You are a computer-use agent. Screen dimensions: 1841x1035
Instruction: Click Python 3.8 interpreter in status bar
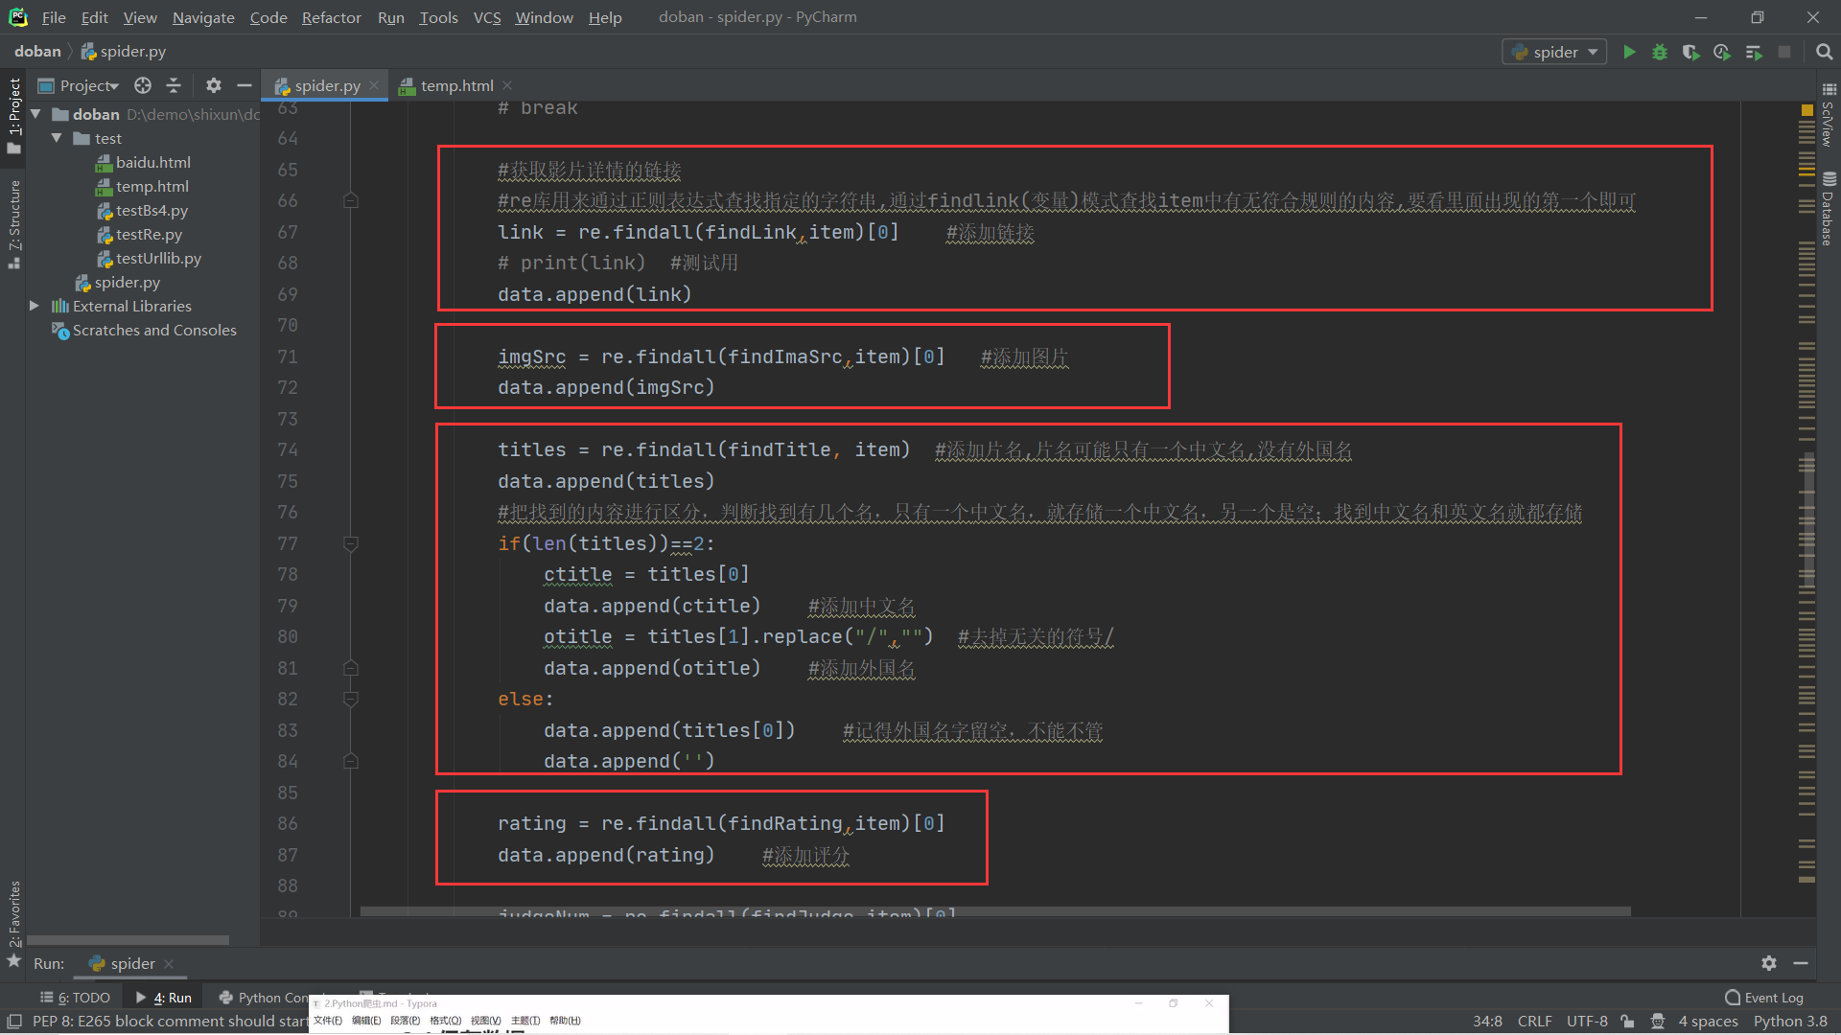point(1789,1022)
